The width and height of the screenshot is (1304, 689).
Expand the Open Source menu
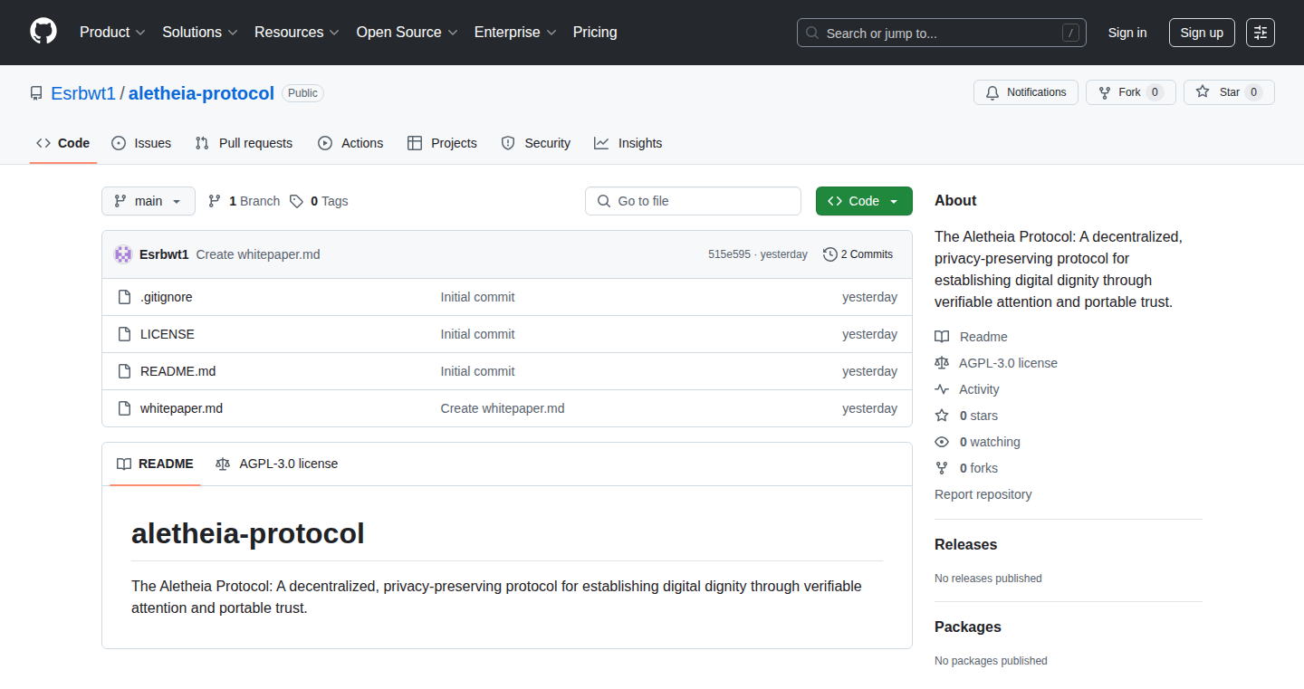(407, 33)
